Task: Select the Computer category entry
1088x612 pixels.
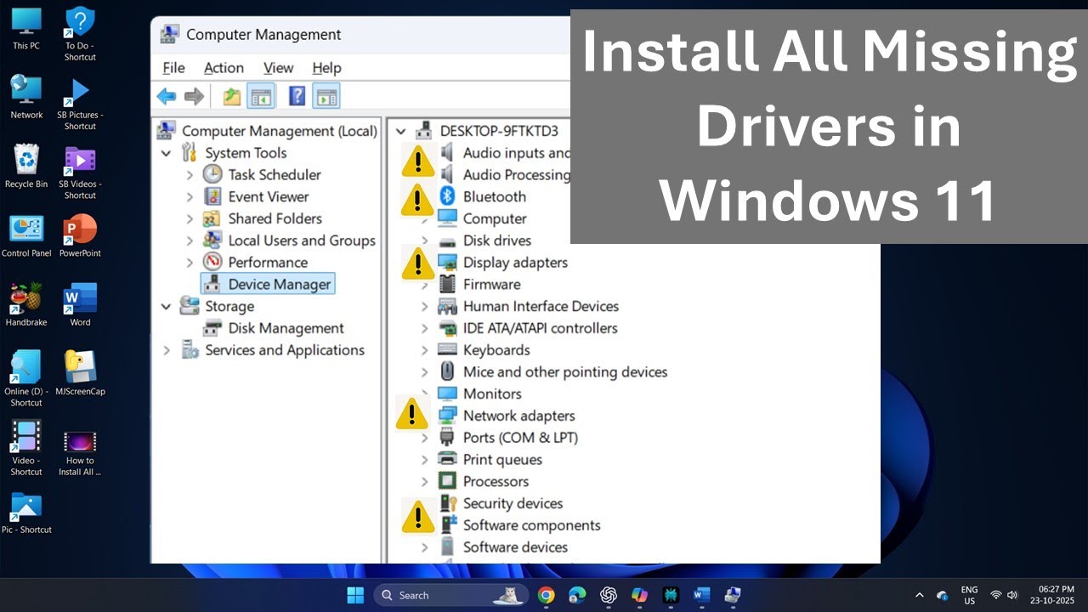Action: (495, 218)
